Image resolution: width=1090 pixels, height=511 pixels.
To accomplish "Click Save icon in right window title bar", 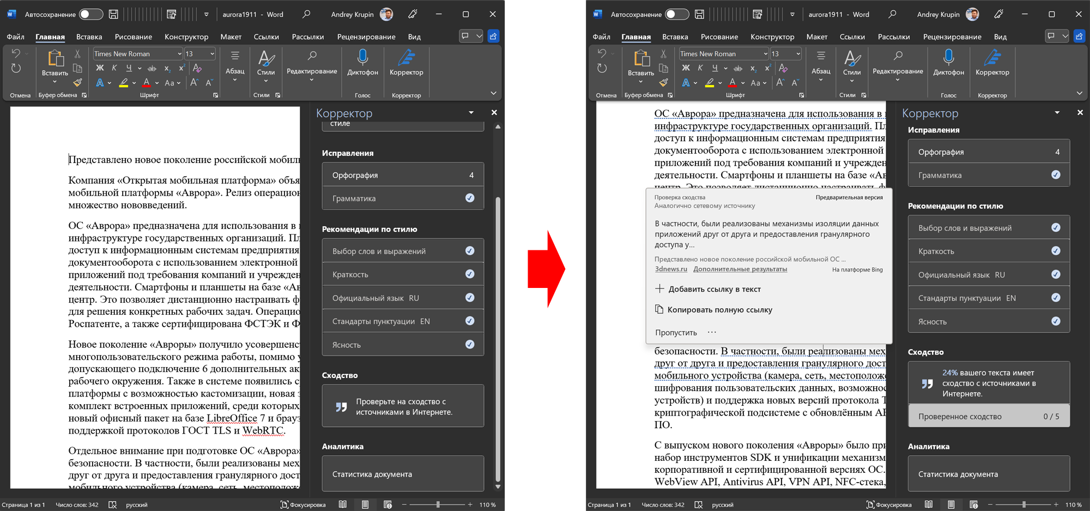I will pos(699,14).
